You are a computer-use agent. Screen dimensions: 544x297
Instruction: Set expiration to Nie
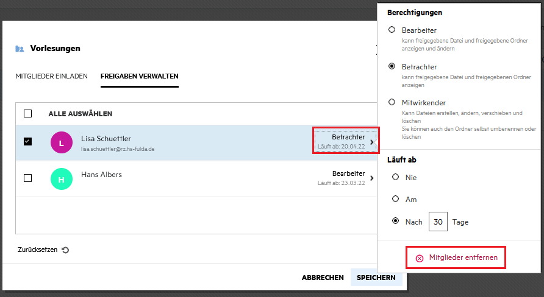click(x=396, y=177)
